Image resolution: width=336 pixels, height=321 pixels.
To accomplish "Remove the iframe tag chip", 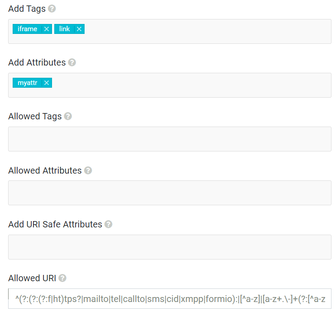I will pos(47,29).
